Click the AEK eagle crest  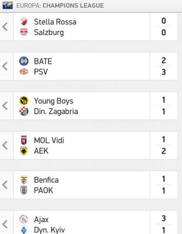click(24, 151)
